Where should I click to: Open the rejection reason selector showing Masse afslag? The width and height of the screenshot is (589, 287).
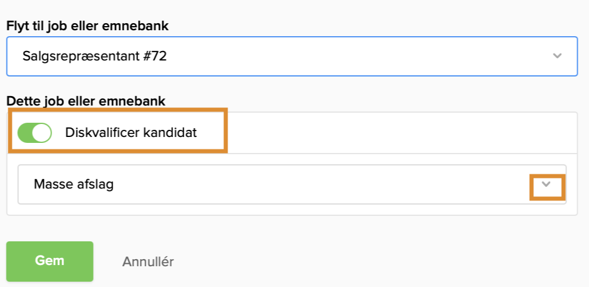[292, 184]
